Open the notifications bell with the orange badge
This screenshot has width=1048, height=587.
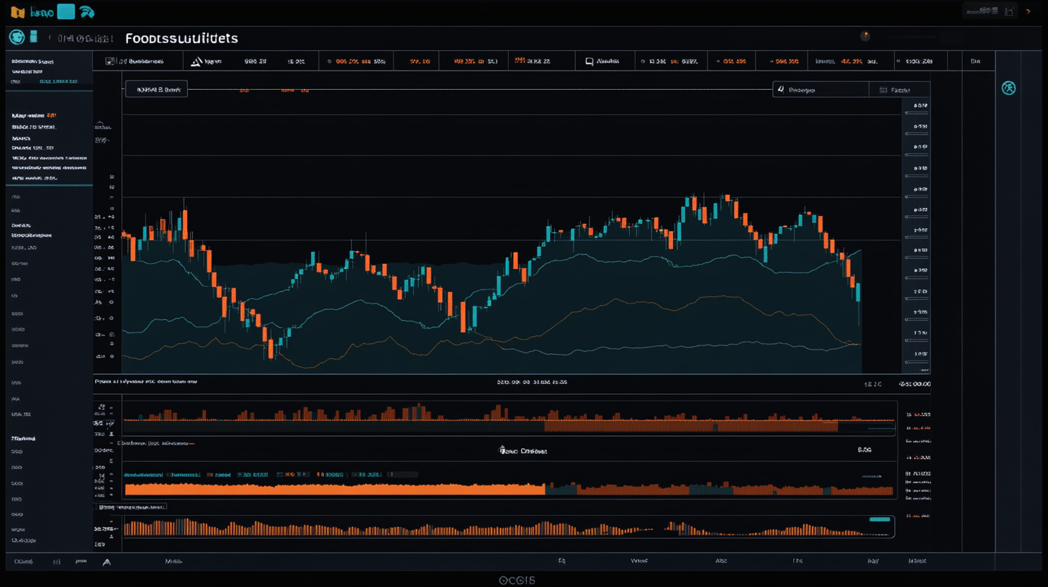865,35
